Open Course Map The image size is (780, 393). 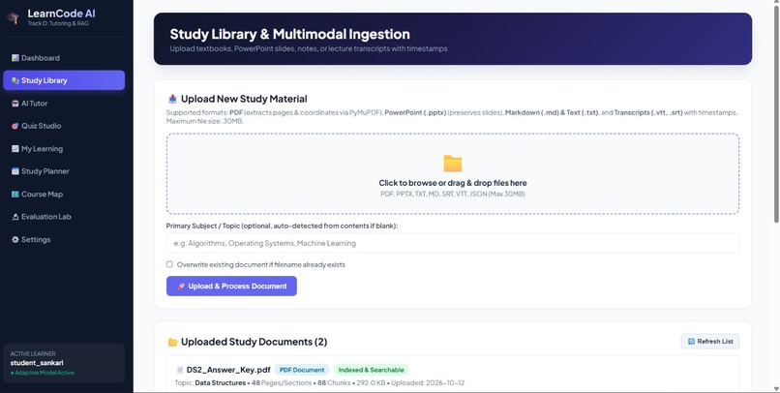(x=64, y=194)
